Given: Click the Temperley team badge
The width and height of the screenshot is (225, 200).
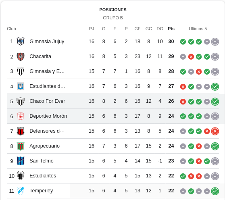Looking at the screenshot, I should coord(21,191).
